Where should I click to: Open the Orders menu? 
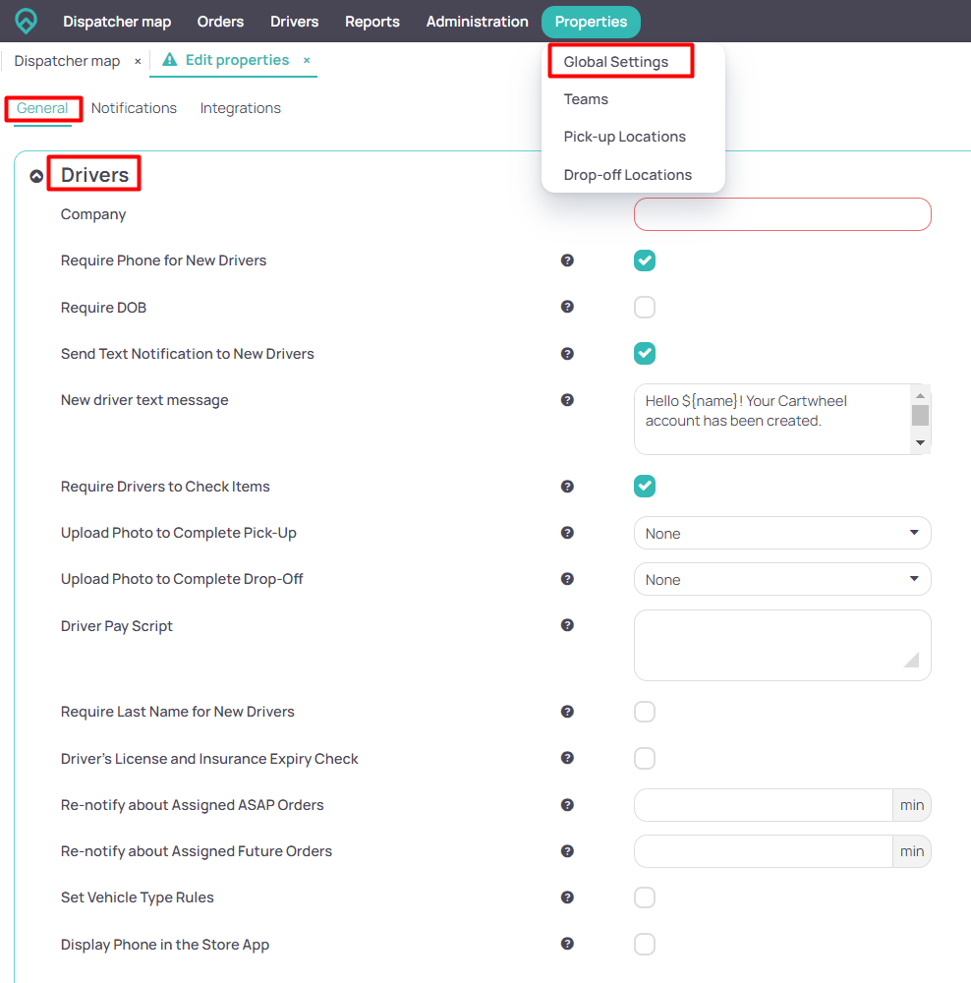click(x=220, y=21)
